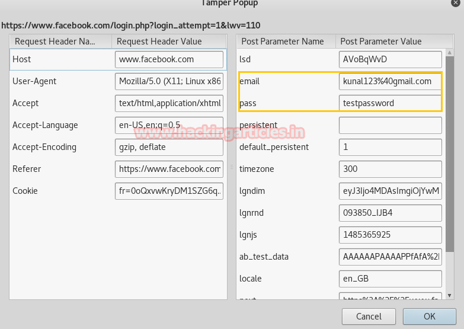This screenshot has width=464, height=329.
Task: Select the locale parameter name
Action: [250, 279]
